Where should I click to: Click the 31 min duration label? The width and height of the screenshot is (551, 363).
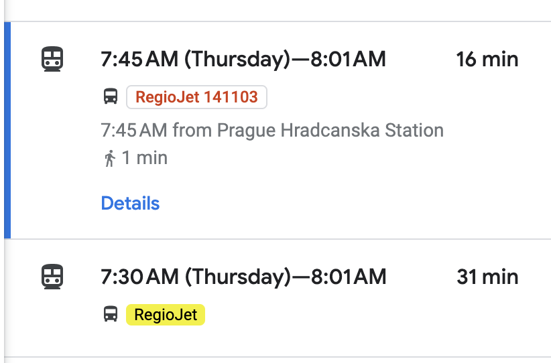(x=487, y=277)
